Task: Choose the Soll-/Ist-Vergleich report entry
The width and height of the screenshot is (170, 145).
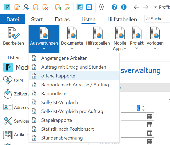Action: tap(74, 102)
